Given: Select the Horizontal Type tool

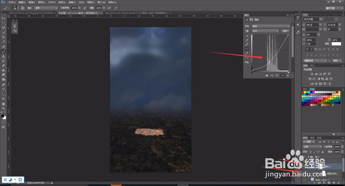Looking at the screenshot, I should tap(3, 89).
